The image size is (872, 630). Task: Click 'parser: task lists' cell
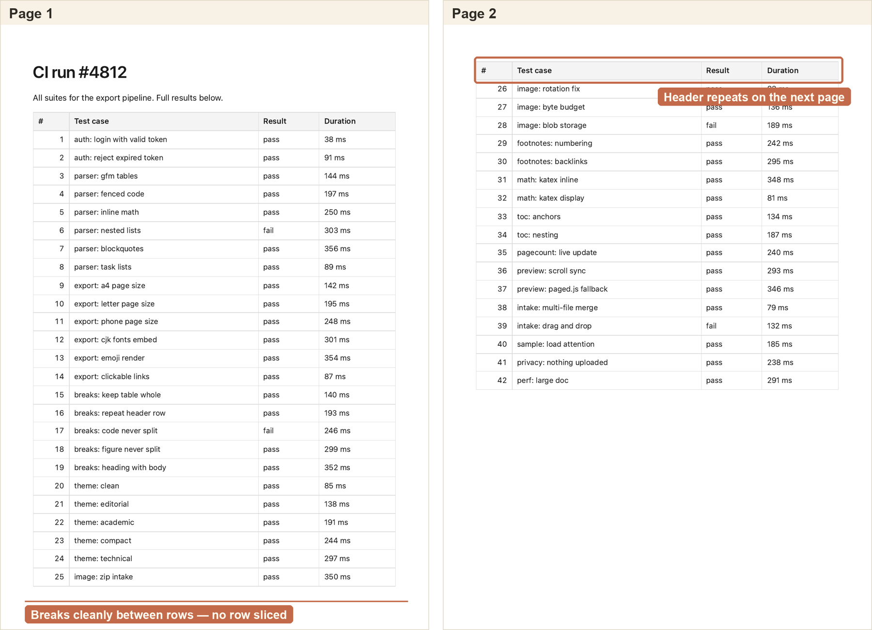coord(164,267)
